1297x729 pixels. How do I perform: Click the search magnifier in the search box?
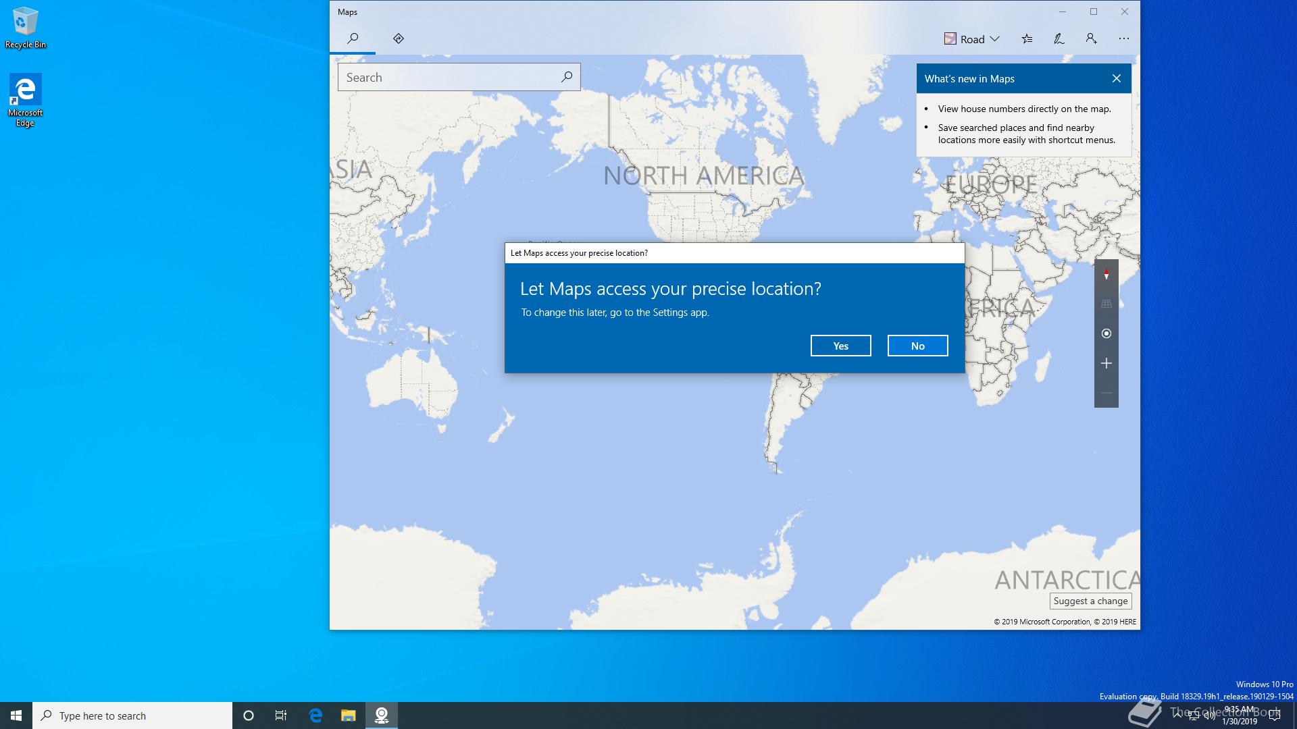click(x=567, y=77)
